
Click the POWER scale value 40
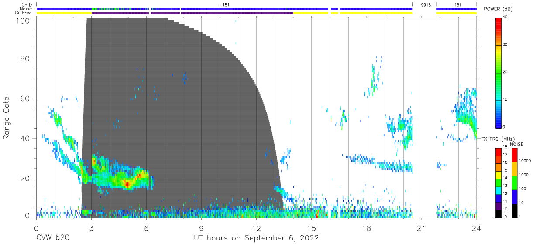(x=505, y=17)
